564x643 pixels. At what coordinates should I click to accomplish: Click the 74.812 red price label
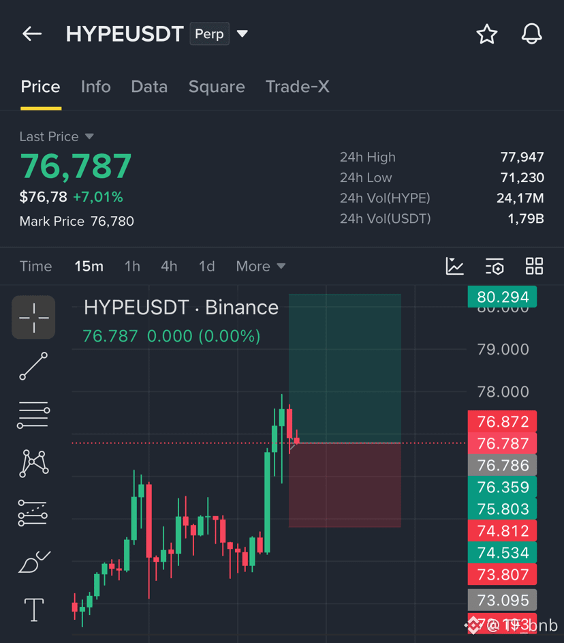pos(502,531)
